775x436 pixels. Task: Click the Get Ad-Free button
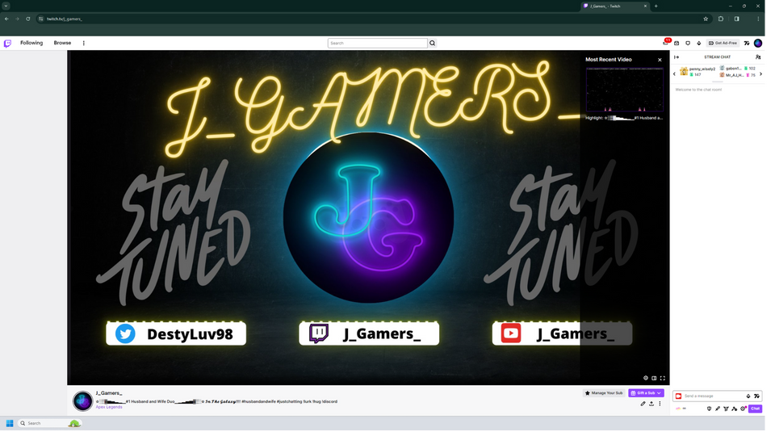click(723, 43)
